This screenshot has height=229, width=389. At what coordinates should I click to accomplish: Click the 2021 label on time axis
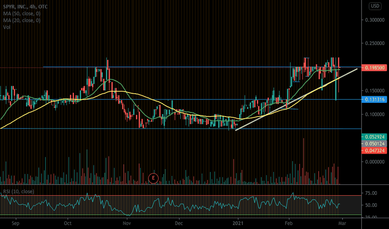click(x=238, y=223)
